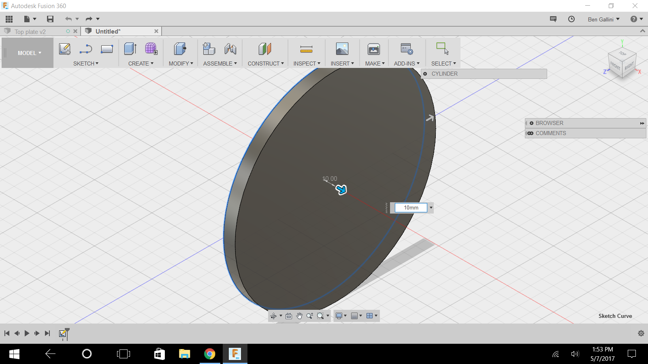The image size is (648, 364).
Task: Select the Offset Plane construct tool
Action: pos(265,49)
